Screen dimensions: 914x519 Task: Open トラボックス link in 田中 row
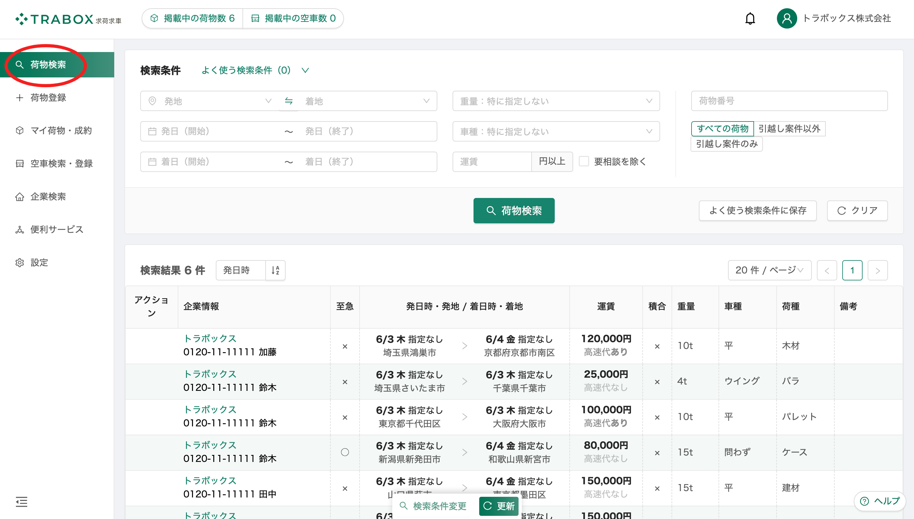(x=209, y=481)
